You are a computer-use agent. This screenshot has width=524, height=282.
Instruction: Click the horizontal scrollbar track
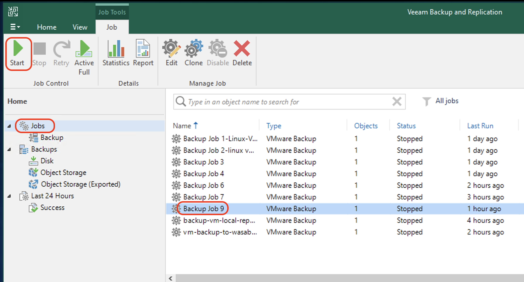[350, 278]
